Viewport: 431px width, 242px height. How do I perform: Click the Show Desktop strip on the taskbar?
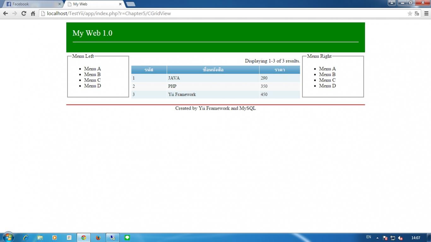tap(429, 238)
